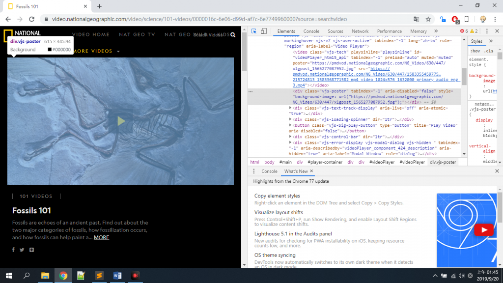Close the What's New drawer tab

[x=311, y=171]
